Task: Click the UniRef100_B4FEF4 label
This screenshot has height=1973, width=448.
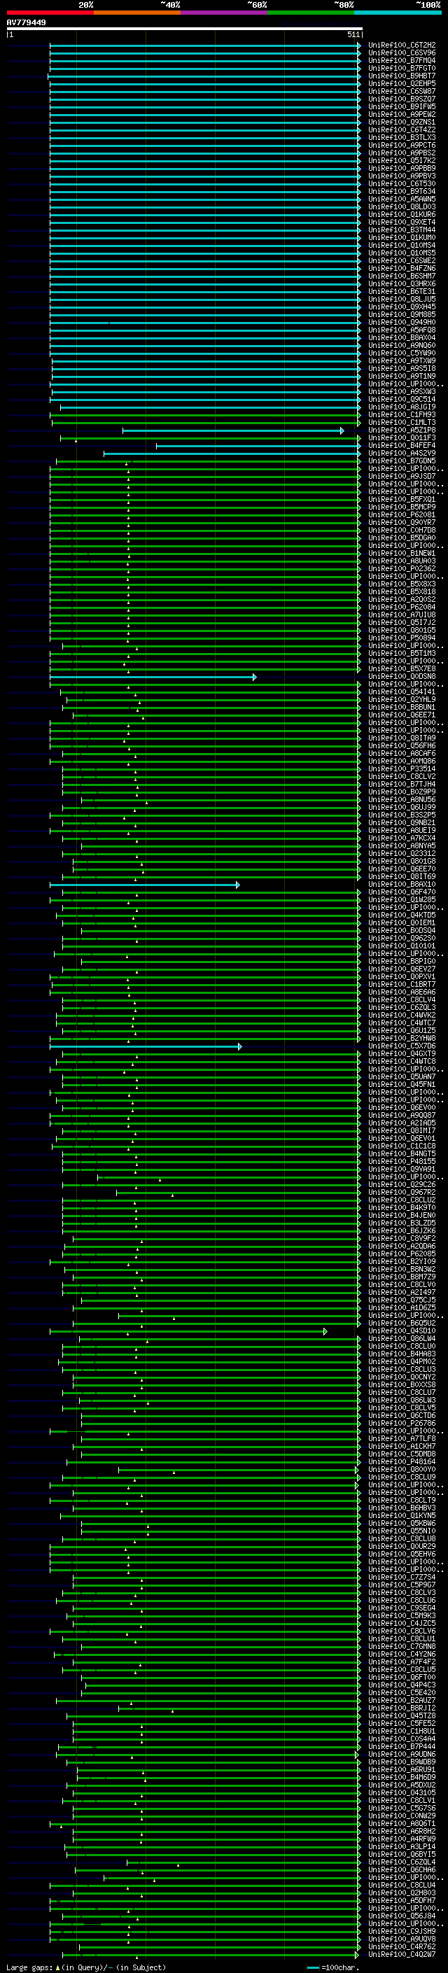Action: [x=401, y=445]
